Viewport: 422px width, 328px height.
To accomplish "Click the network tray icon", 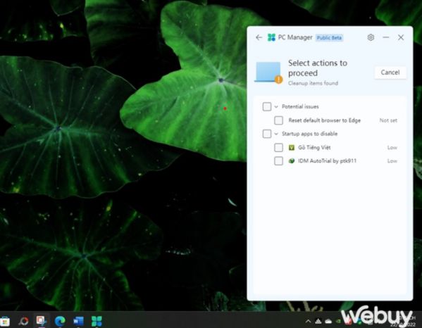I will 318,321.
